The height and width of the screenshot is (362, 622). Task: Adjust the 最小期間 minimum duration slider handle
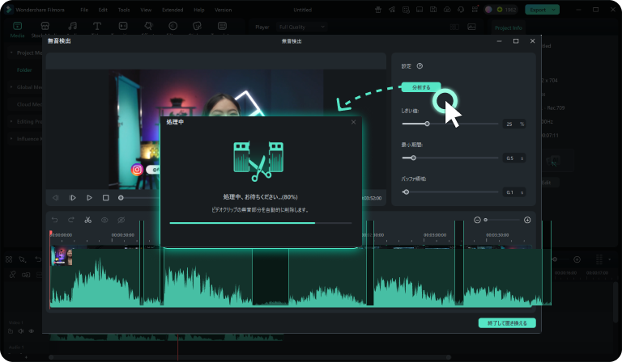(x=413, y=158)
